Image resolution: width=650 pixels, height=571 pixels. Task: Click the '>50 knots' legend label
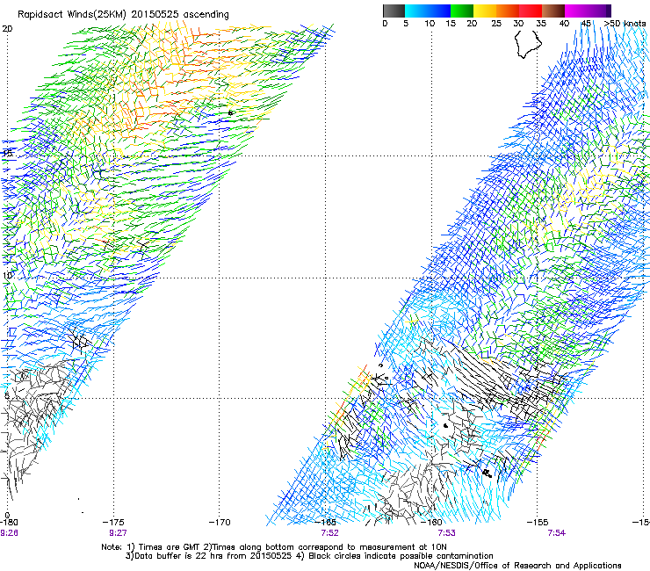tap(625, 24)
